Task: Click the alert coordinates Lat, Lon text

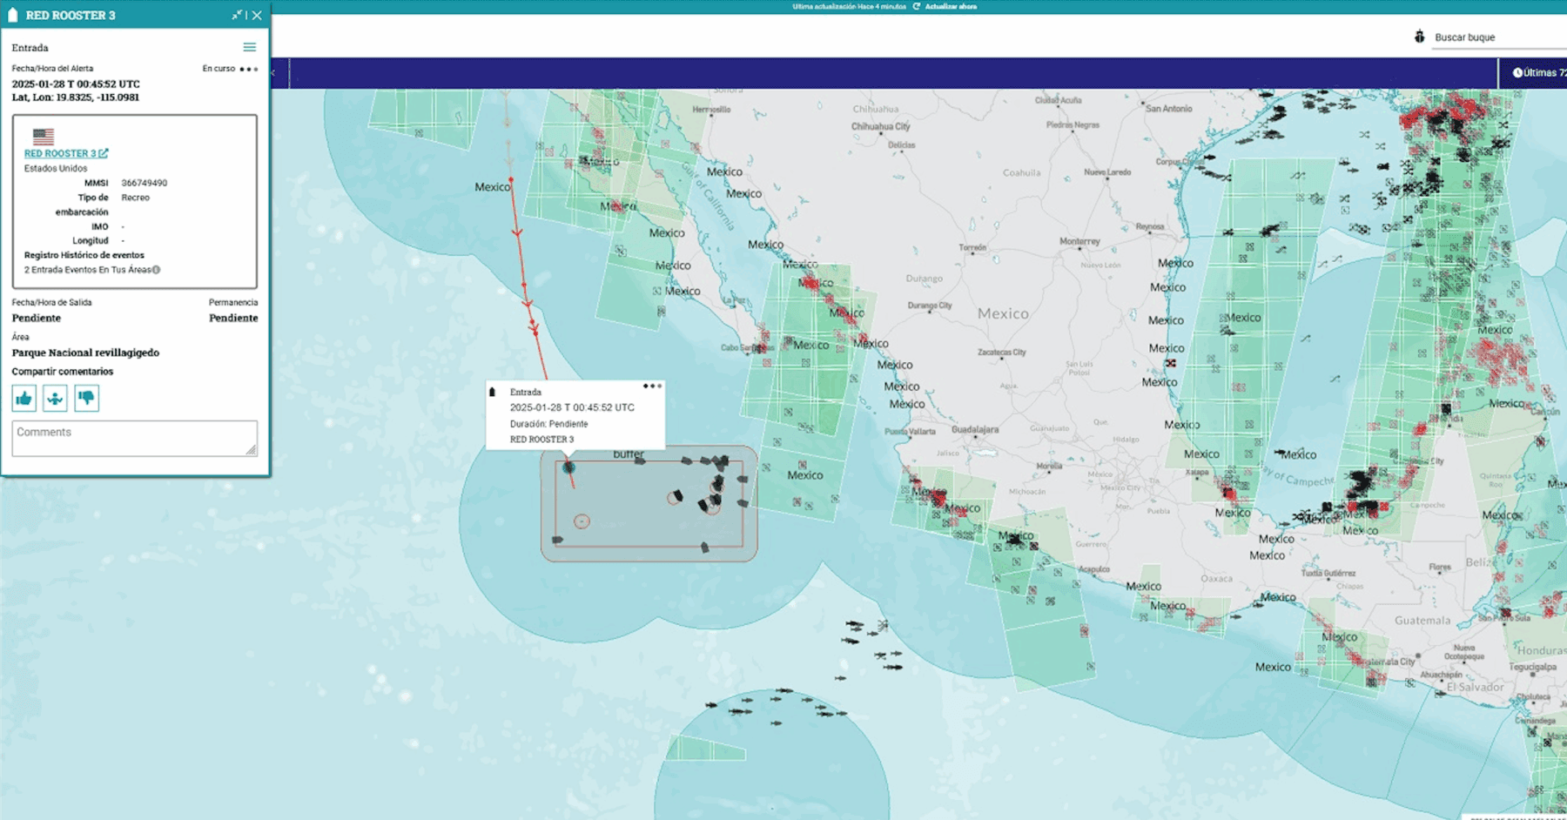Action: click(75, 97)
